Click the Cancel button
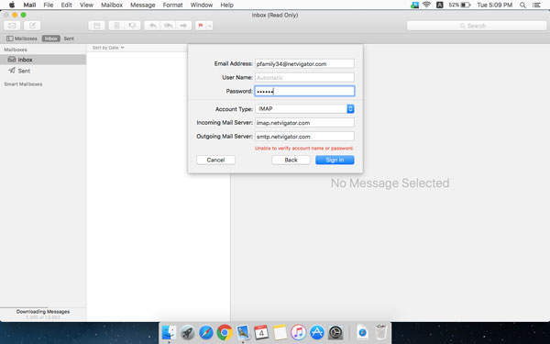 [215, 160]
